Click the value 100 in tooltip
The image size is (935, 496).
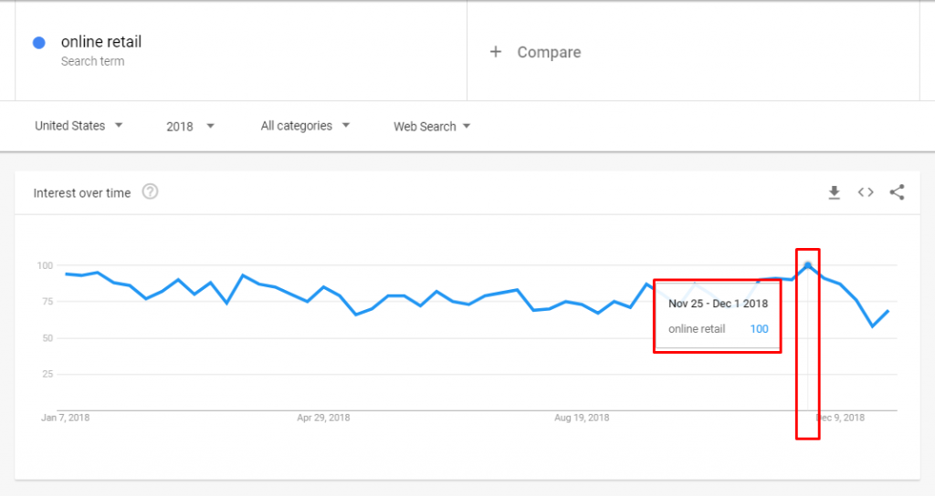click(x=759, y=329)
